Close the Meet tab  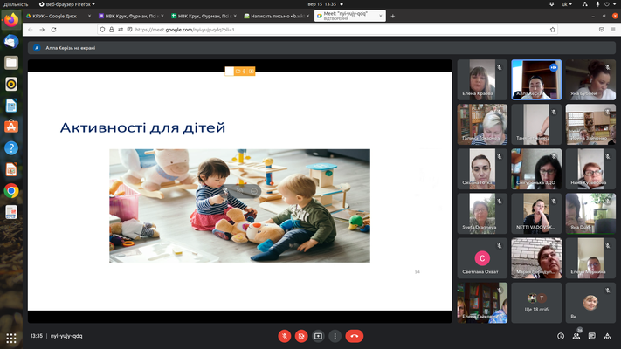click(381, 17)
